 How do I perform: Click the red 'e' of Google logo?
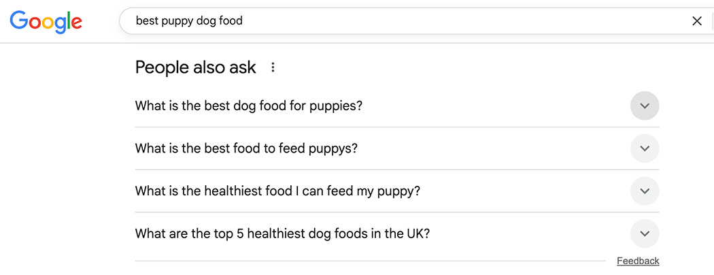pos(75,24)
